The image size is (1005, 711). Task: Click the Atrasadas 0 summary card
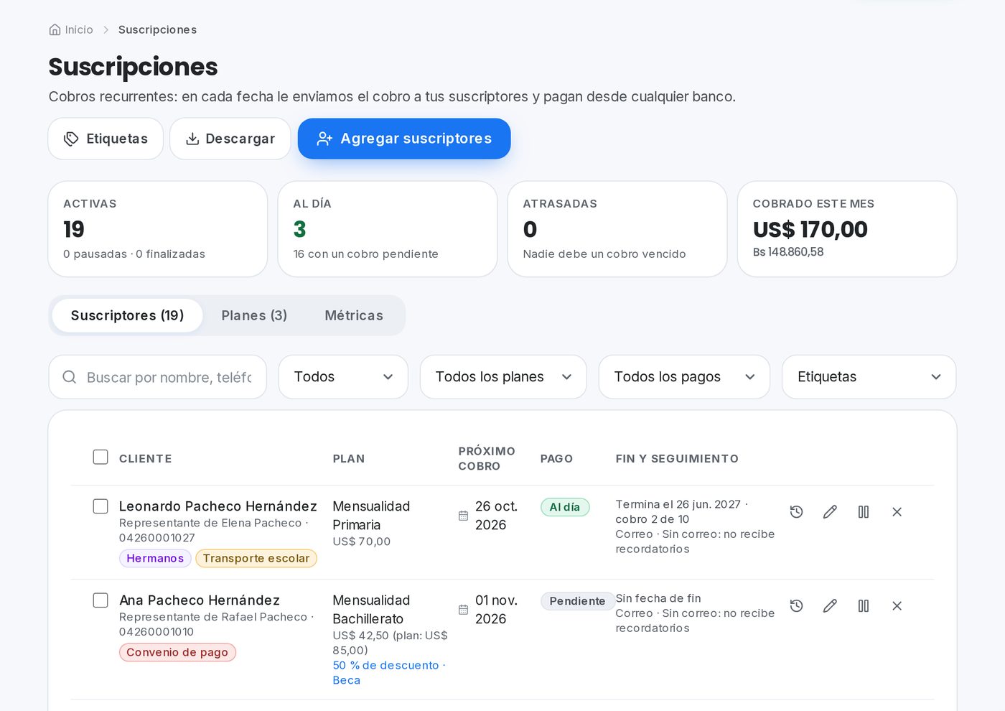(617, 229)
